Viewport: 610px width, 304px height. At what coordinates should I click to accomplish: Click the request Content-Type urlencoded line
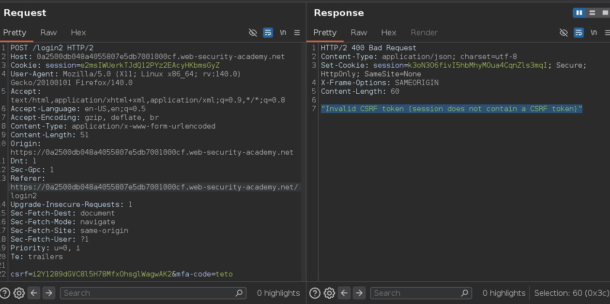(x=113, y=126)
